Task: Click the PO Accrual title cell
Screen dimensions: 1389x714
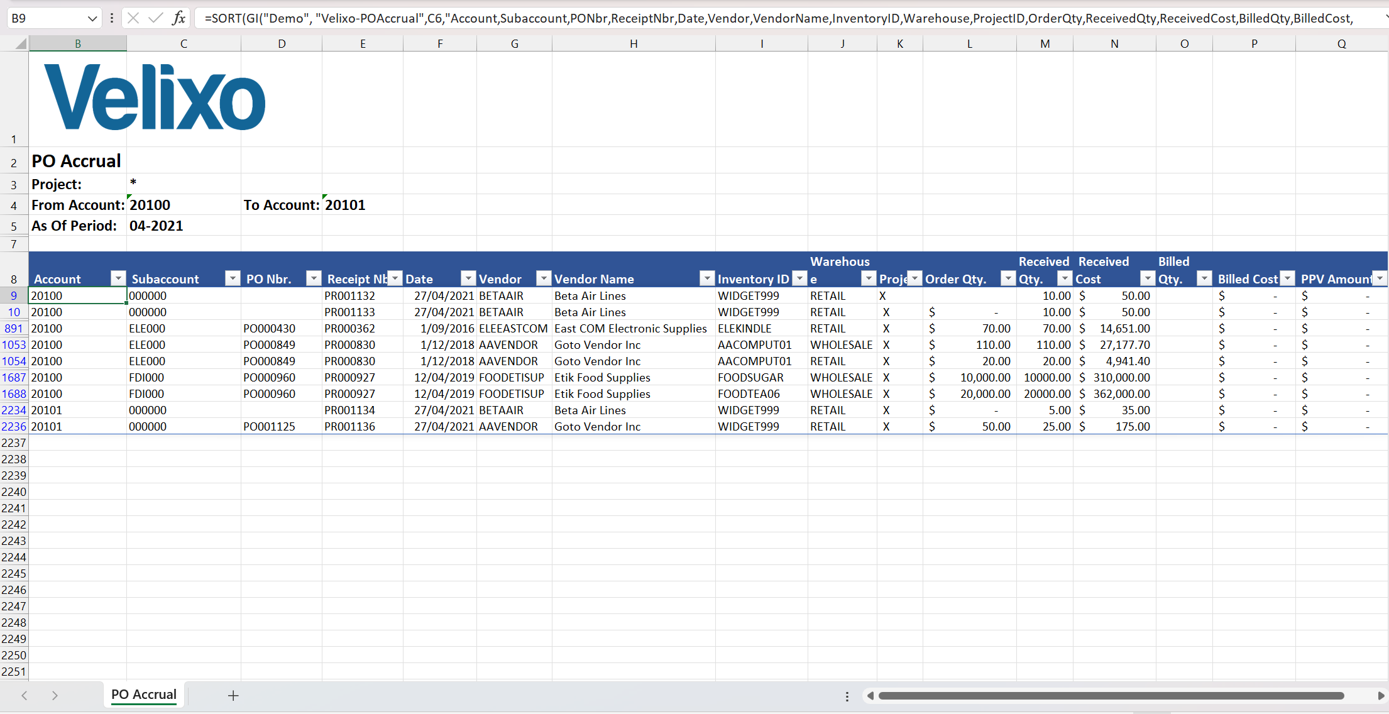Action: 77,161
